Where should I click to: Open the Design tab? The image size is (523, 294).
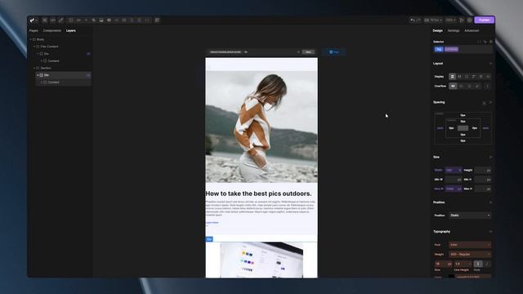coord(438,31)
